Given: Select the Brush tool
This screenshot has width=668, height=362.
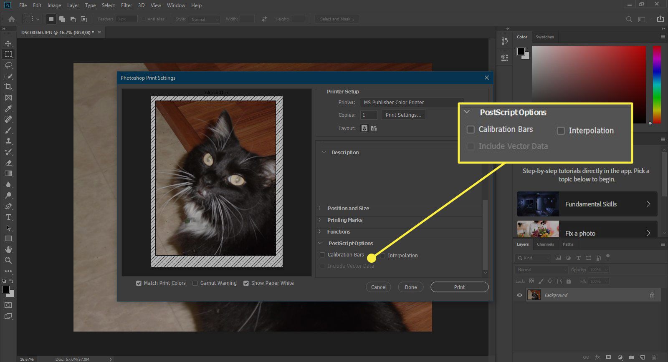Looking at the screenshot, I should 8,130.
